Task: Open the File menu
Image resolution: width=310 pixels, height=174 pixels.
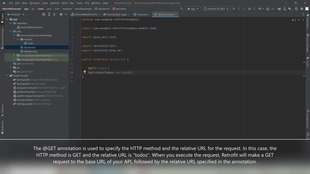Action: [x=11, y=3]
